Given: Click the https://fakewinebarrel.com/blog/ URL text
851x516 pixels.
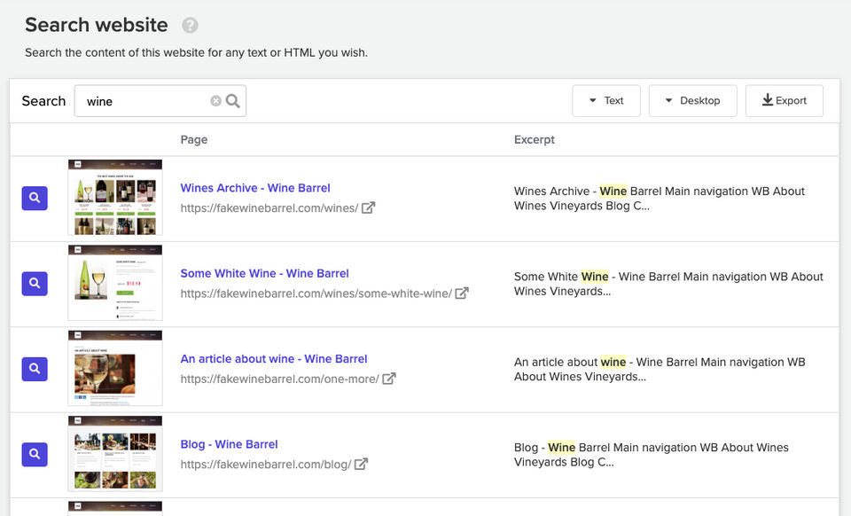Looking at the screenshot, I should click(266, 465).
